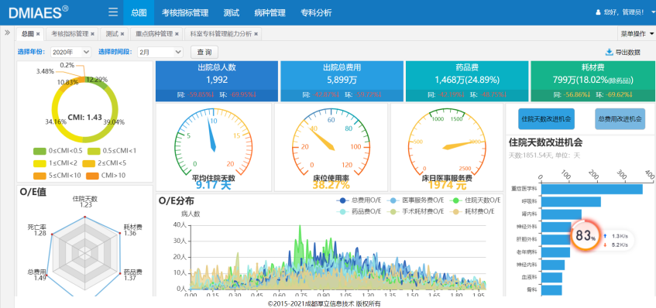Toggle 5≤CMI<10 legend item
The height and width of the screenshot is (308, 656).
tap(57, 176)
